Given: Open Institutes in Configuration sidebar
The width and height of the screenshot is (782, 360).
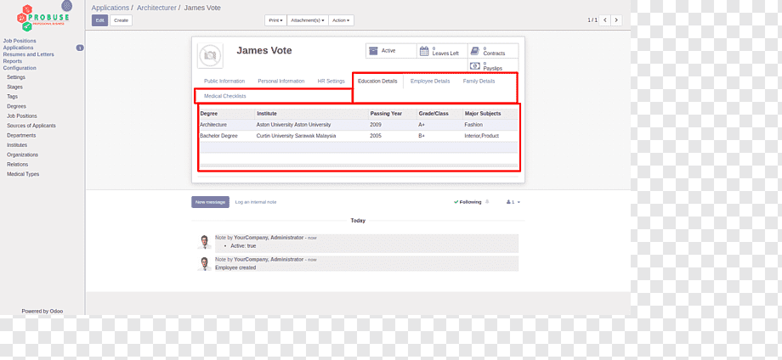Looking at the screenshot, I should click(17, 145).
